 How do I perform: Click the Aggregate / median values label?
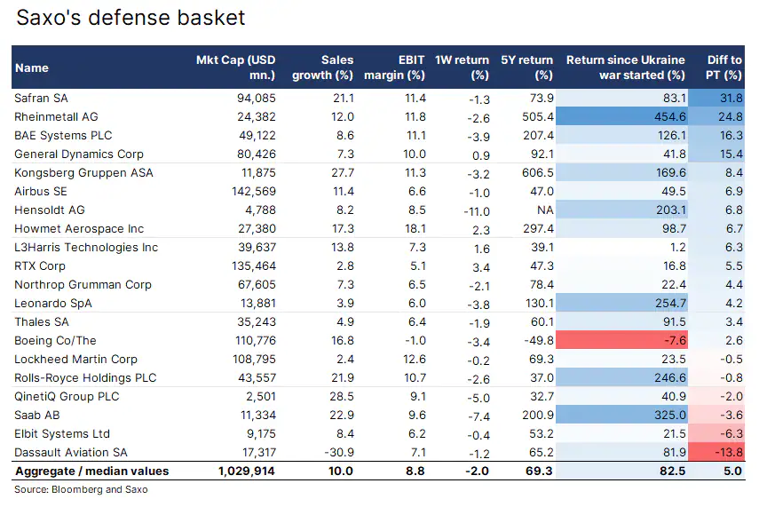92,471
